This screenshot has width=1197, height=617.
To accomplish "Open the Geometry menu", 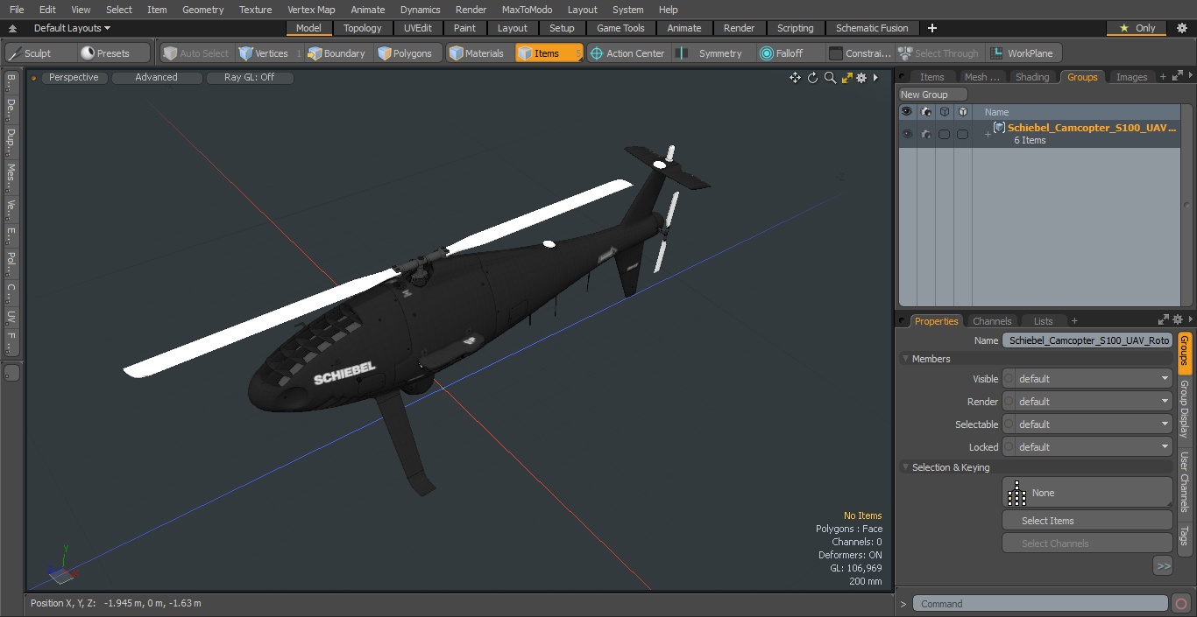I will (x=202, y=10).
